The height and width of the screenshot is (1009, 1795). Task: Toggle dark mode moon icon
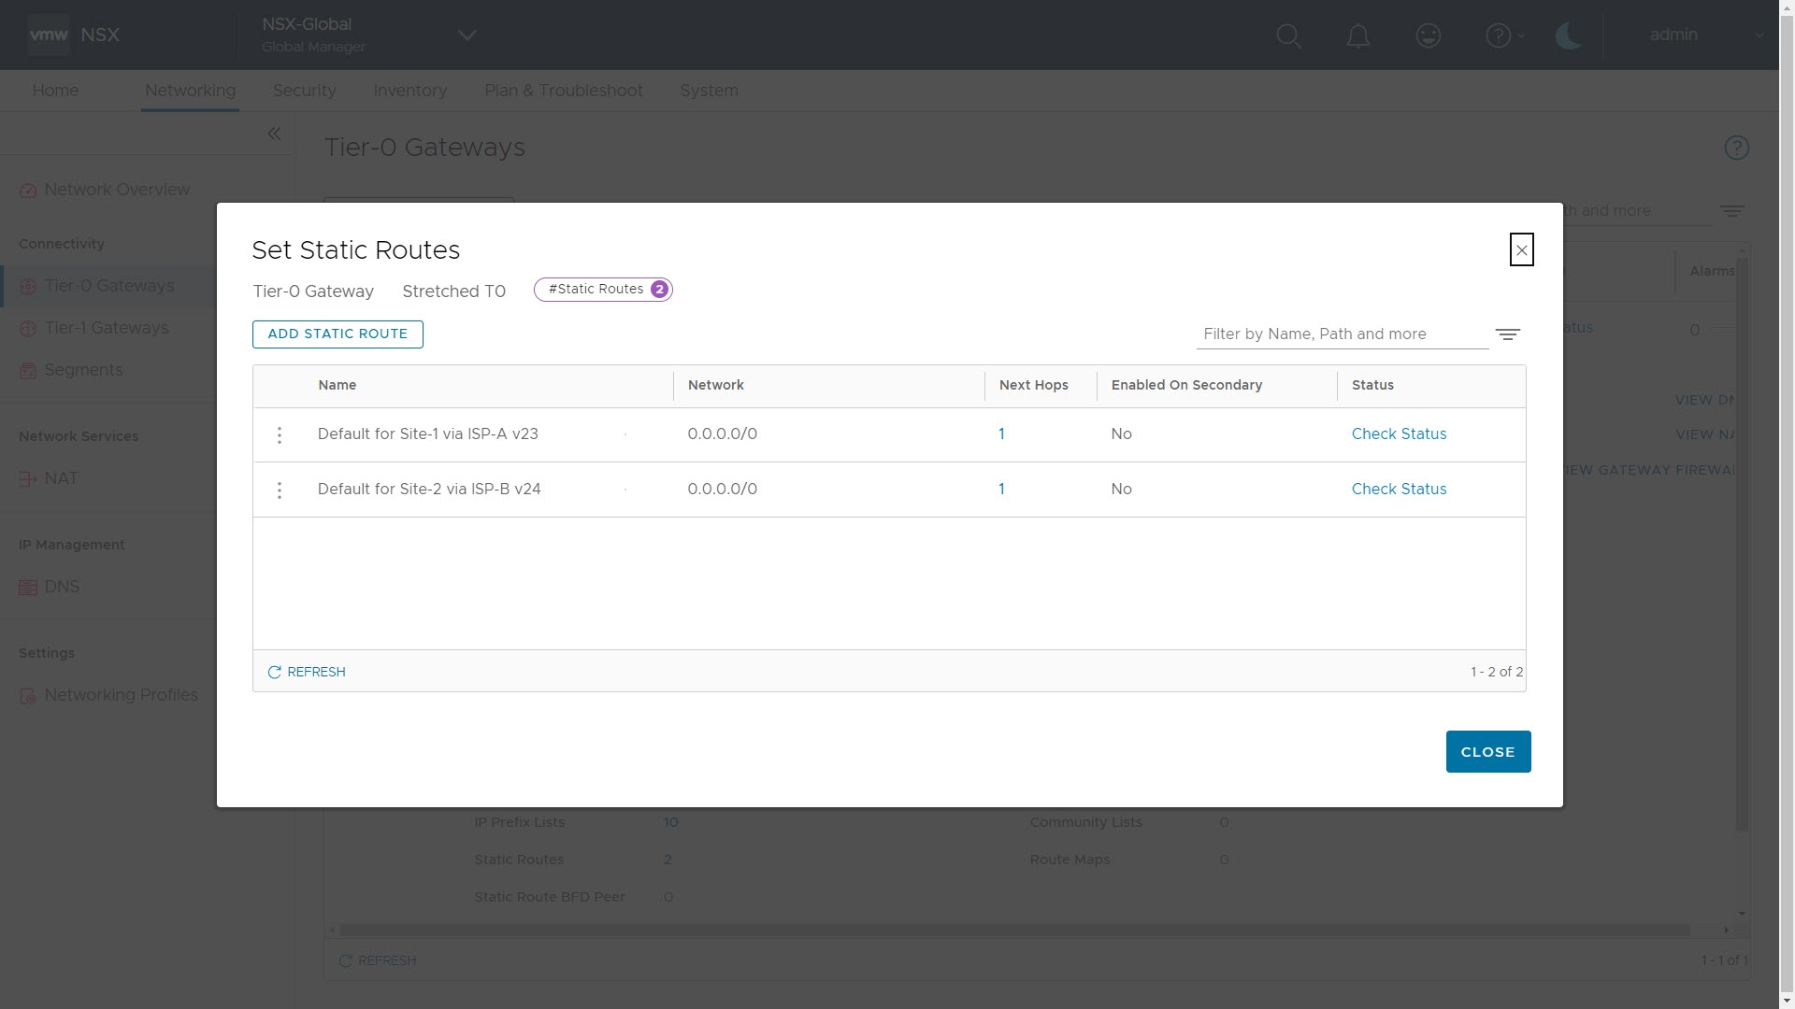click(x=1568, y=36)
